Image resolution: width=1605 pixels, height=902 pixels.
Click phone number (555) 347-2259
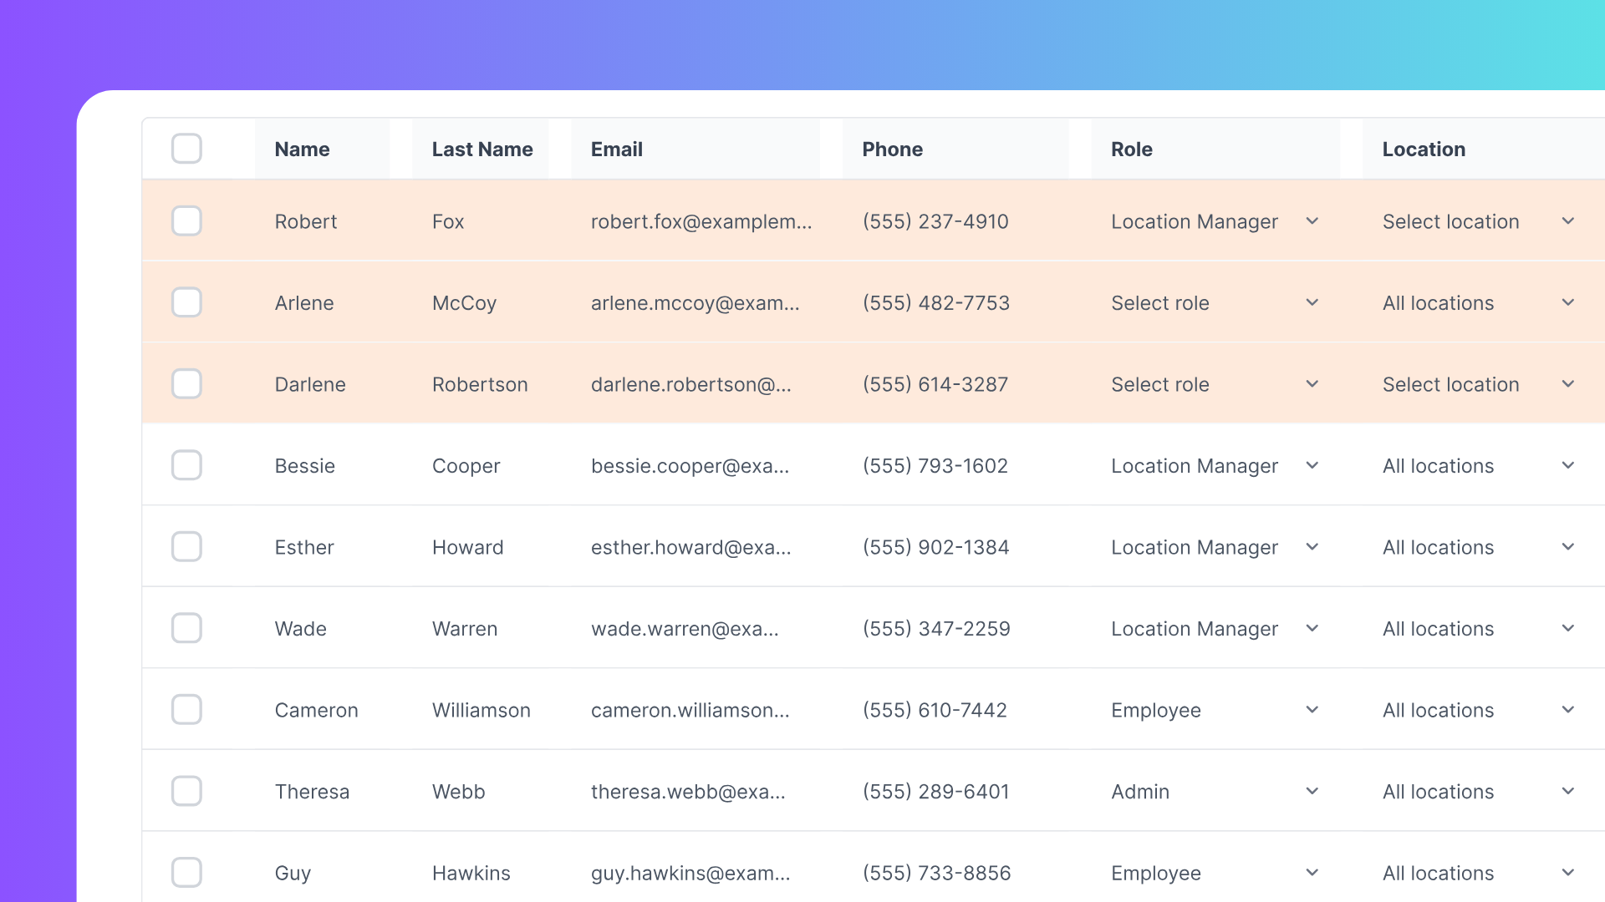936,629
